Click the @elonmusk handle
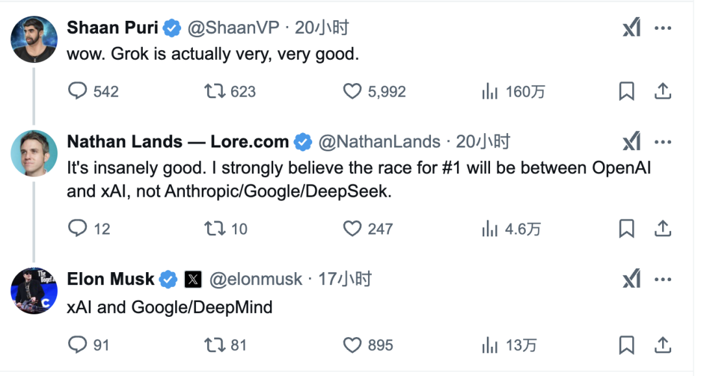This screenshot has height=376, width=701. click(x=257, y=279)
